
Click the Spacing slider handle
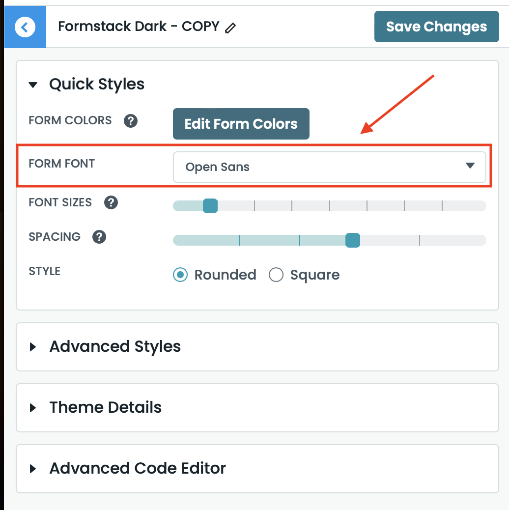click(x=353, y=240)
